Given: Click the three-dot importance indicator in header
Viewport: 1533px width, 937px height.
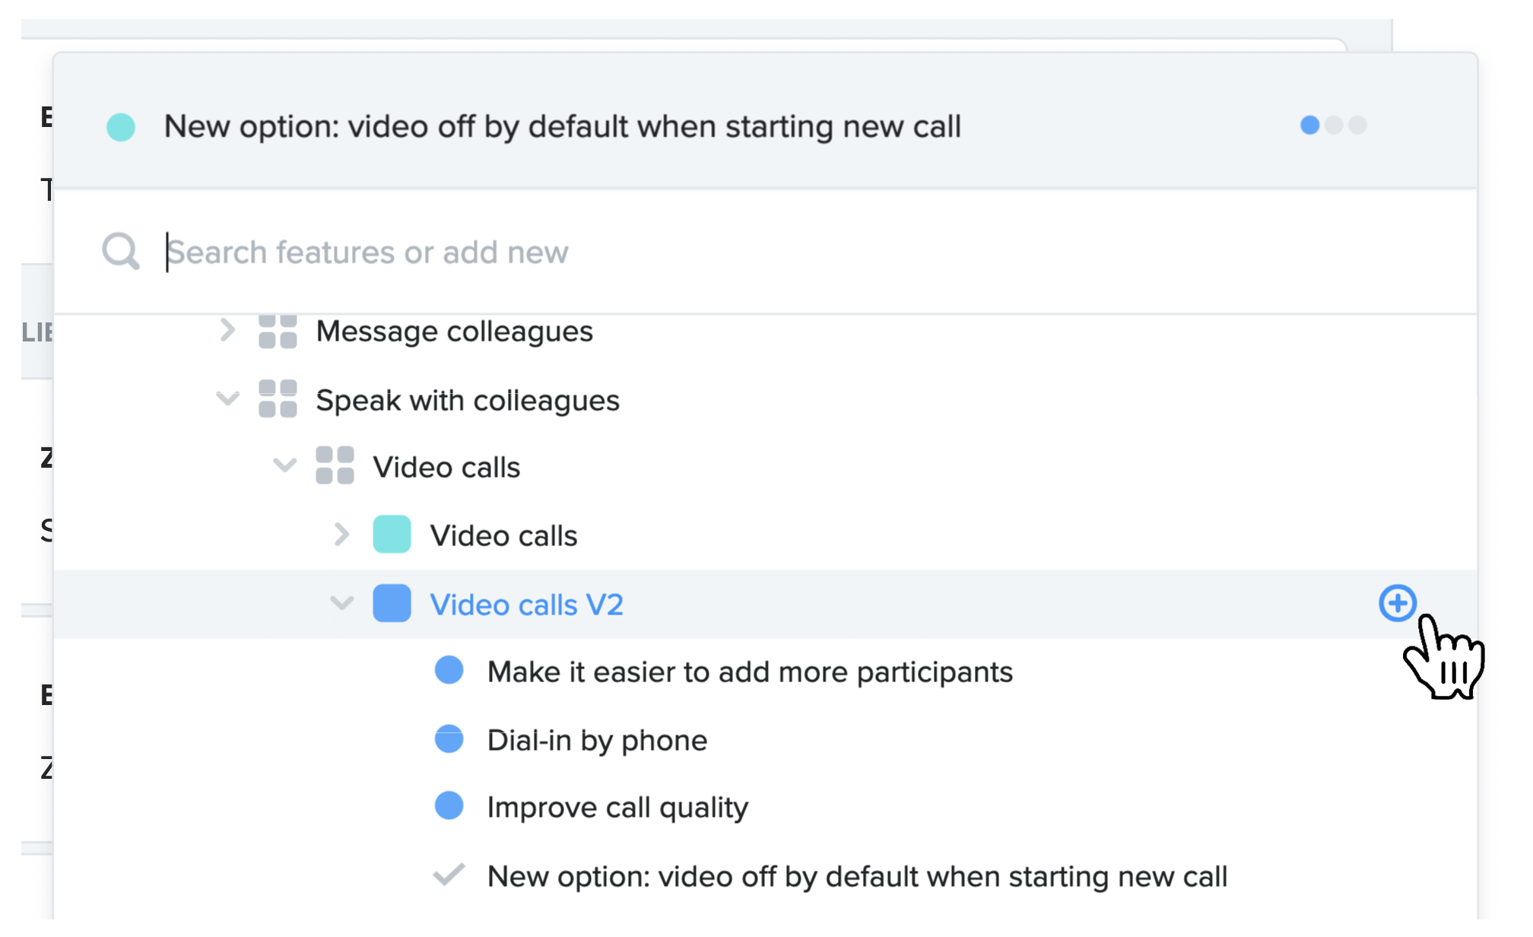Looking at the screenshot, I should (1333, 125).
